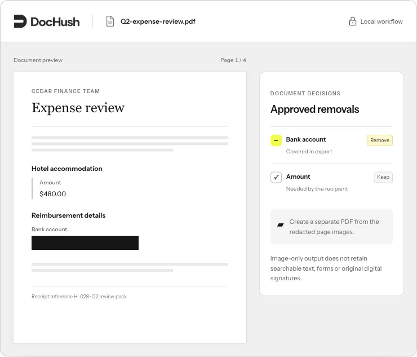Click the Local workflow lock icon

pos(353,21)
